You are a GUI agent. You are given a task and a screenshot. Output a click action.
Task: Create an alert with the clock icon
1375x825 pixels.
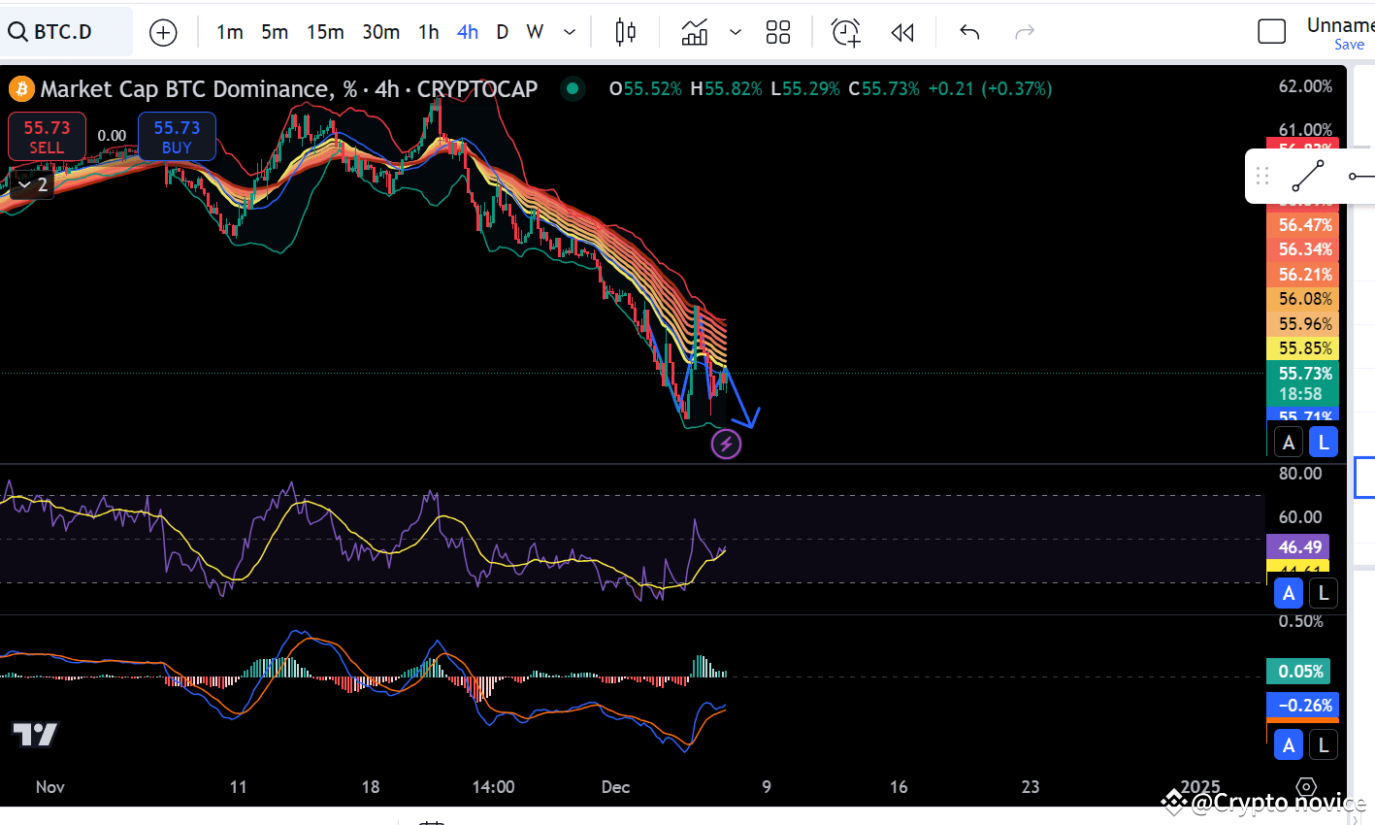click(846, 32)
